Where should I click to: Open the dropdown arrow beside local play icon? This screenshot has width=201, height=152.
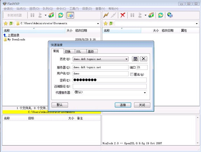click(46, 15)
